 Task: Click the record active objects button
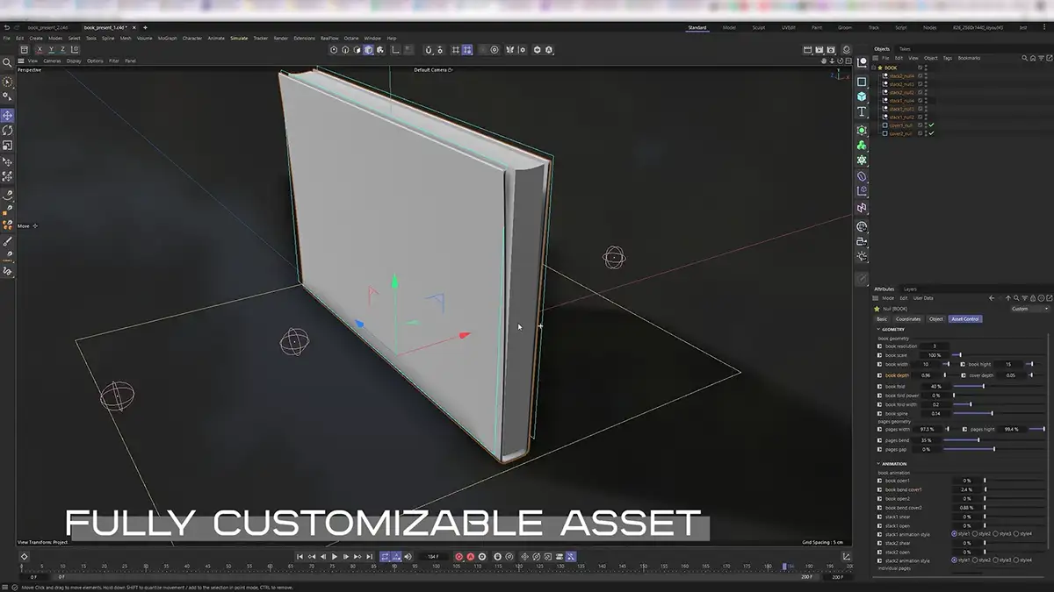click(x=458, y=557)
